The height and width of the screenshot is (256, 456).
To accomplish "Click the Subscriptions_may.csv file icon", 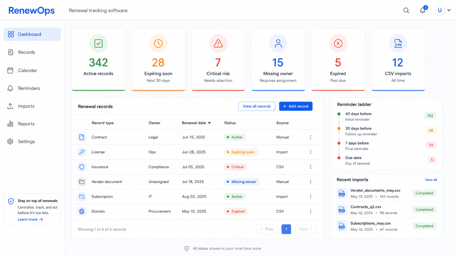I will pos(342,226).
